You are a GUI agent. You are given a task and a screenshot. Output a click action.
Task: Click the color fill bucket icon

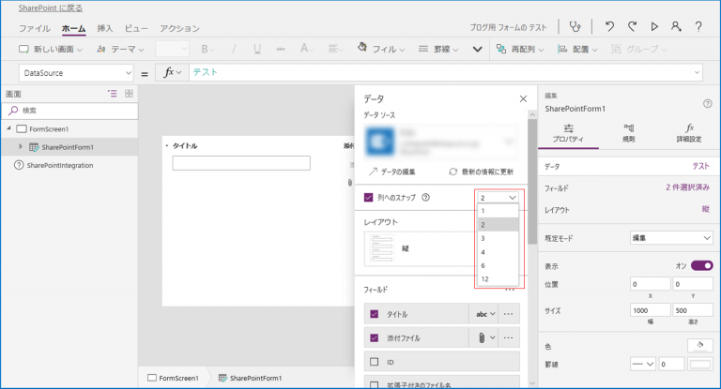pyautogui.click(x=699, y=344)
